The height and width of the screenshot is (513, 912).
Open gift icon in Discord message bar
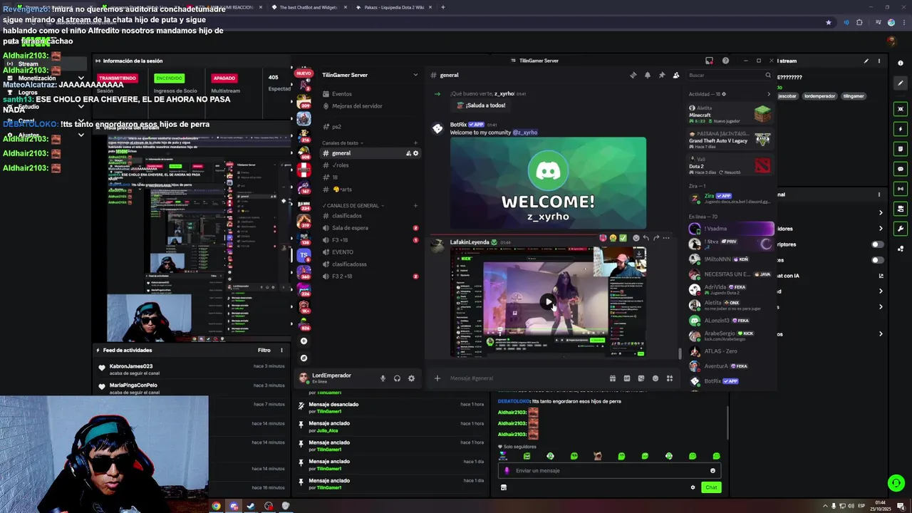pos(612,378)
